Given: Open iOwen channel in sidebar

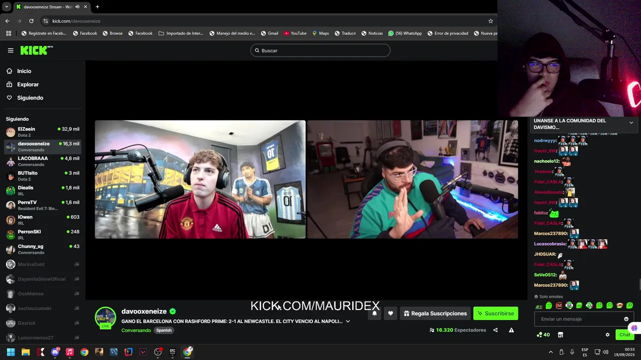Looking at the screenshot, I should (x=43, y=220).
